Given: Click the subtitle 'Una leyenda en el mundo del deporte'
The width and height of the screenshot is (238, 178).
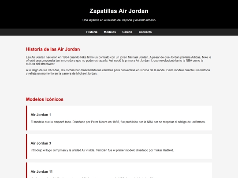Looking at the screenshot, I should [119, 20].
